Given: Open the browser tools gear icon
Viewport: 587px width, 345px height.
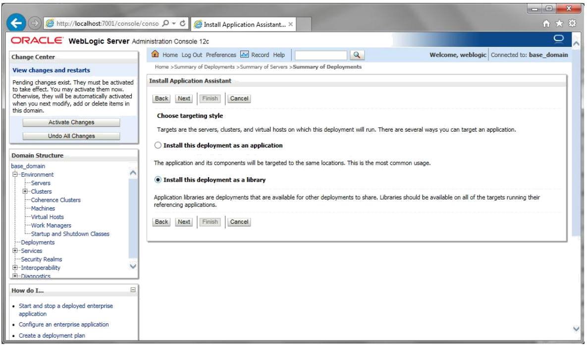Looking at the screenshot, I should (x=572, y=23).
